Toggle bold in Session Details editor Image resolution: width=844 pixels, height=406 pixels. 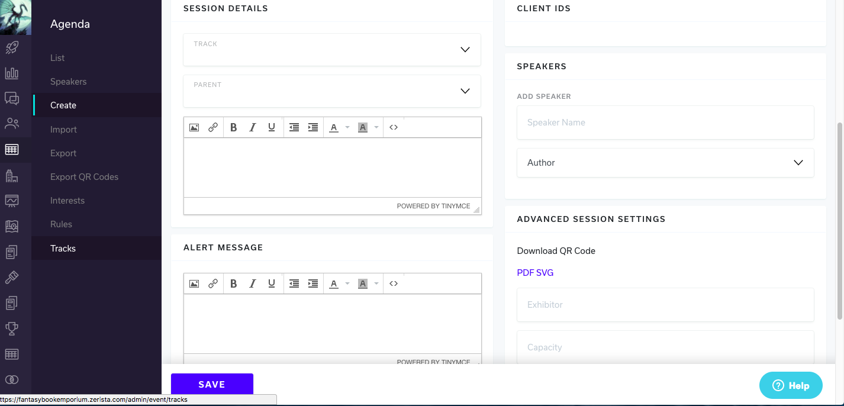tap(234, 127)
